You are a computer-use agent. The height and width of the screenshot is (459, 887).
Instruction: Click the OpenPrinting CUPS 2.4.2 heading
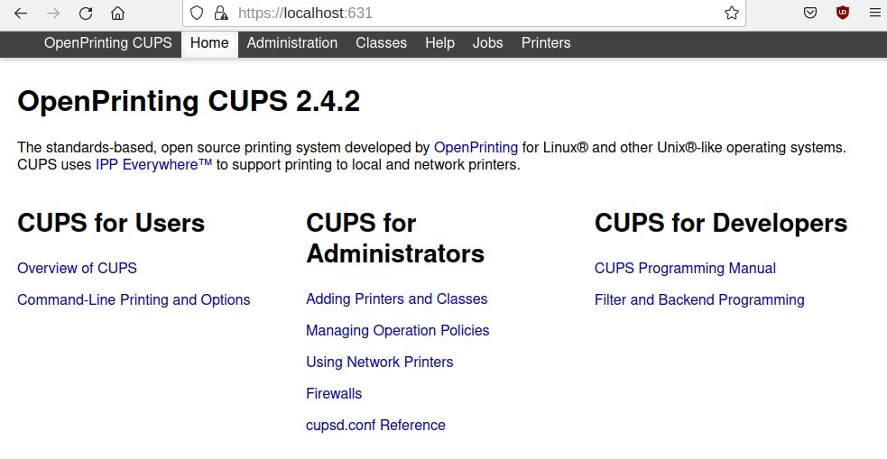(x=189, y=102)
